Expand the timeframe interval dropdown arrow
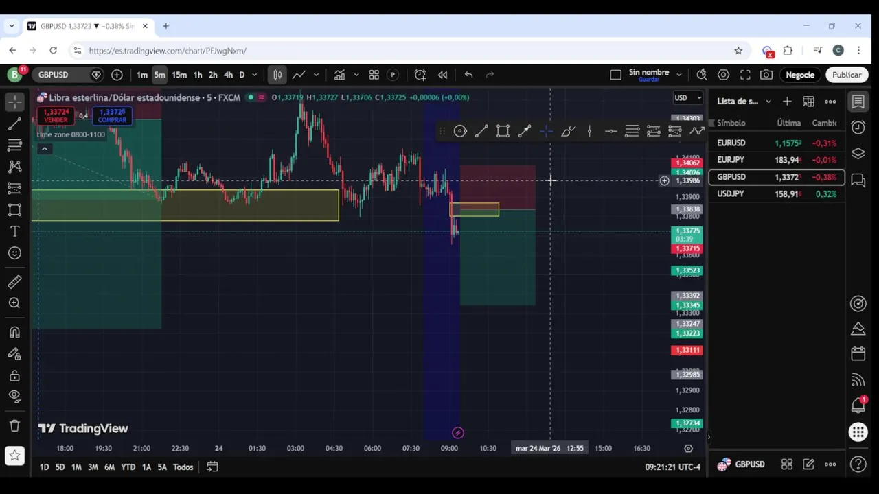 254,75
